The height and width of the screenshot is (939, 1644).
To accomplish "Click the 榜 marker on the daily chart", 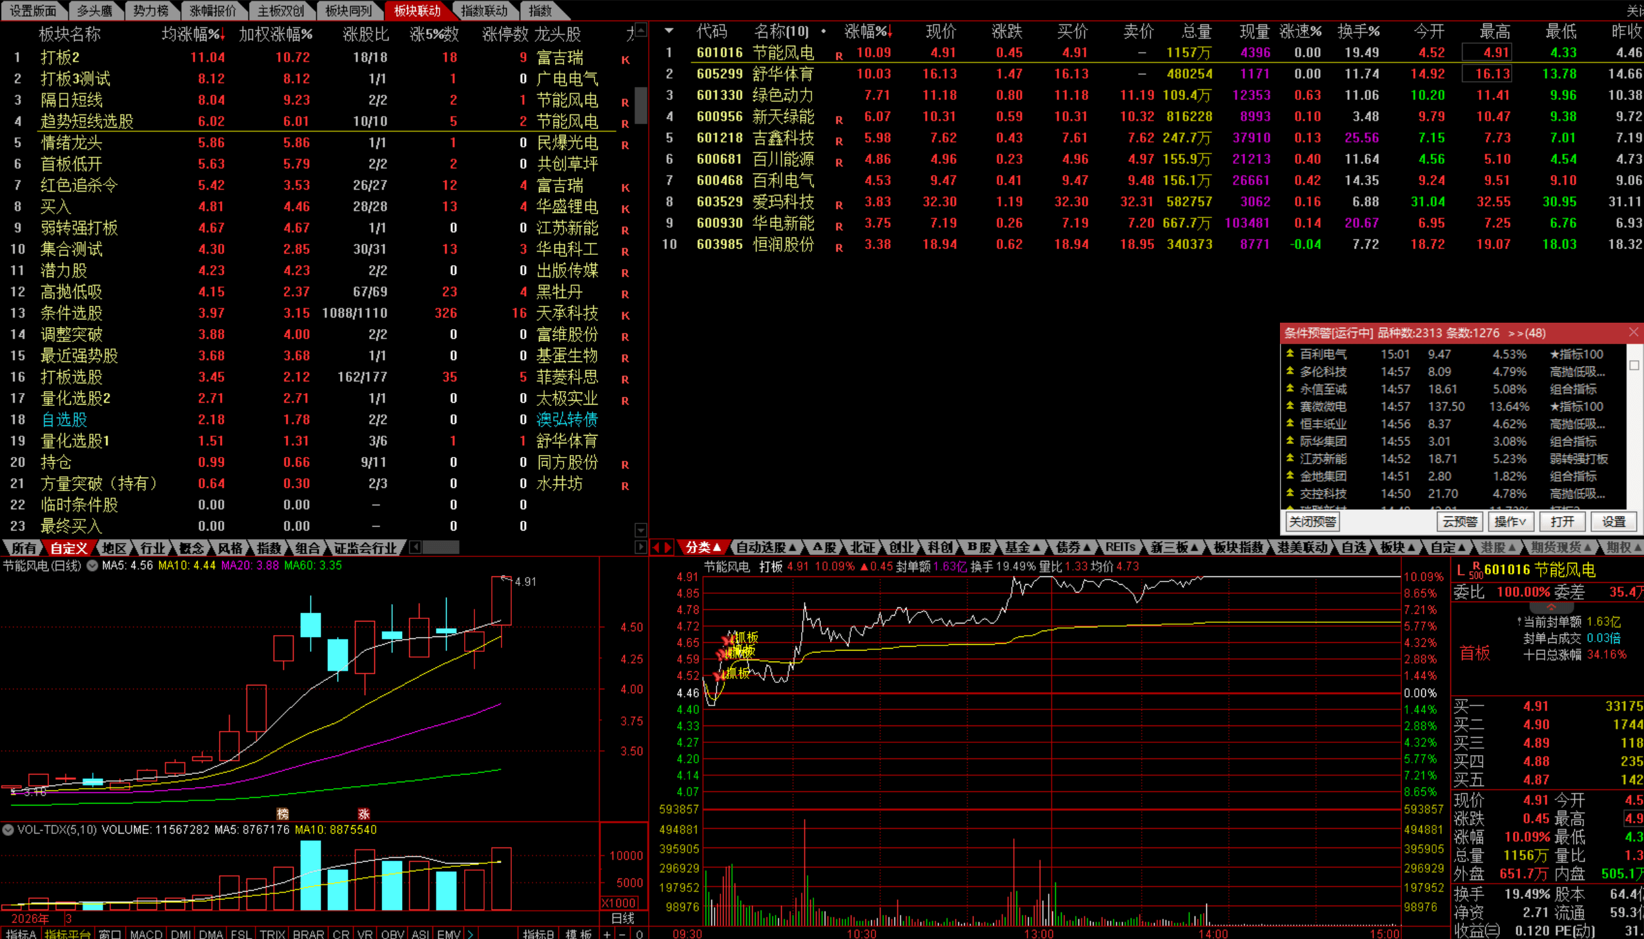I will (x=282, y=814).
